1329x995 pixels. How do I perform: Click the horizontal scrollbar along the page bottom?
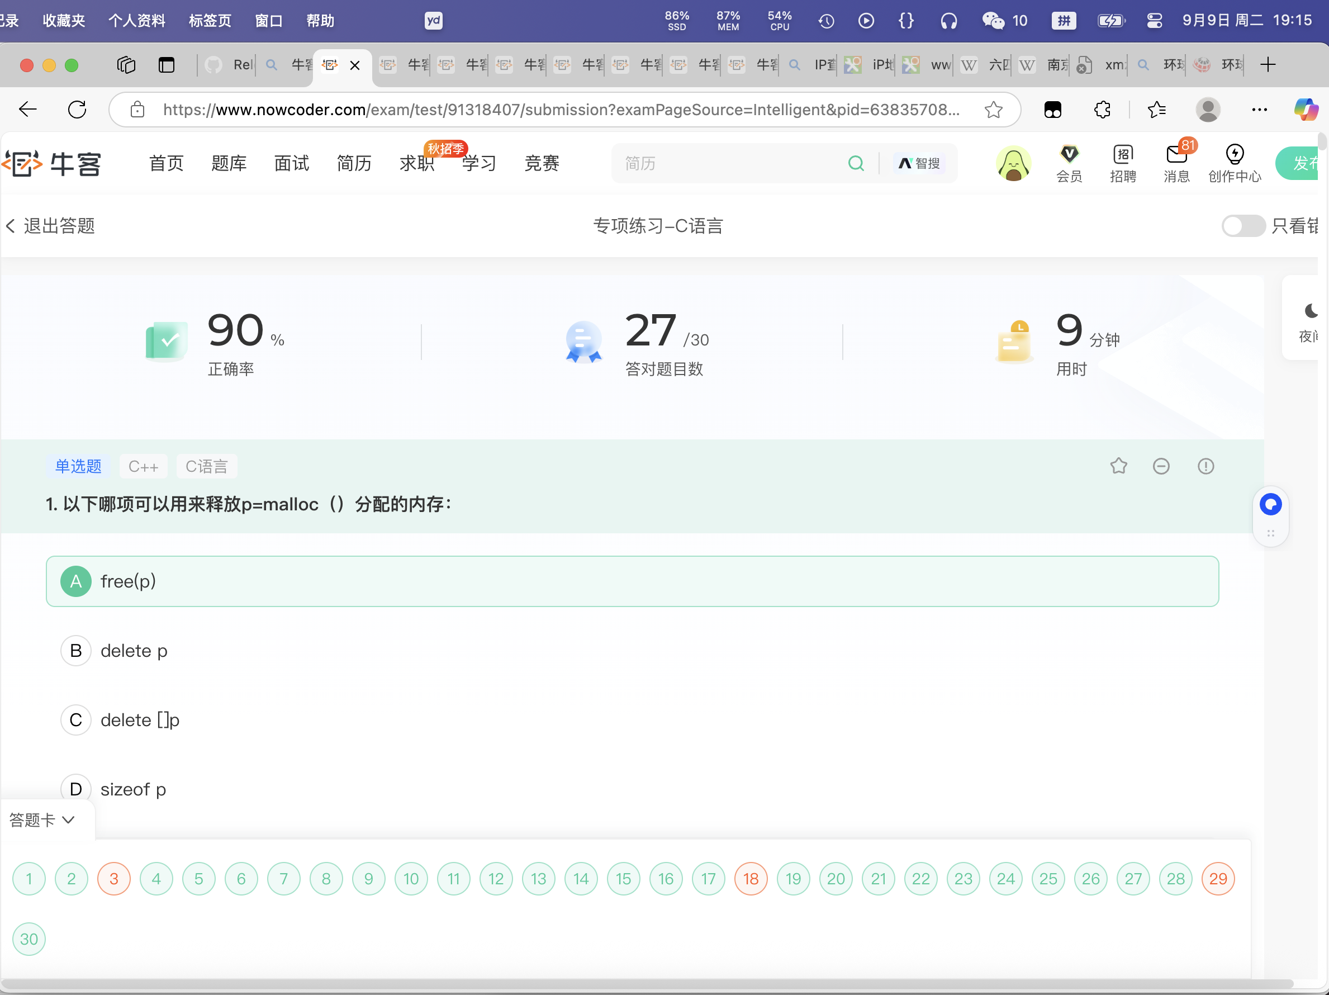(648, 984)
